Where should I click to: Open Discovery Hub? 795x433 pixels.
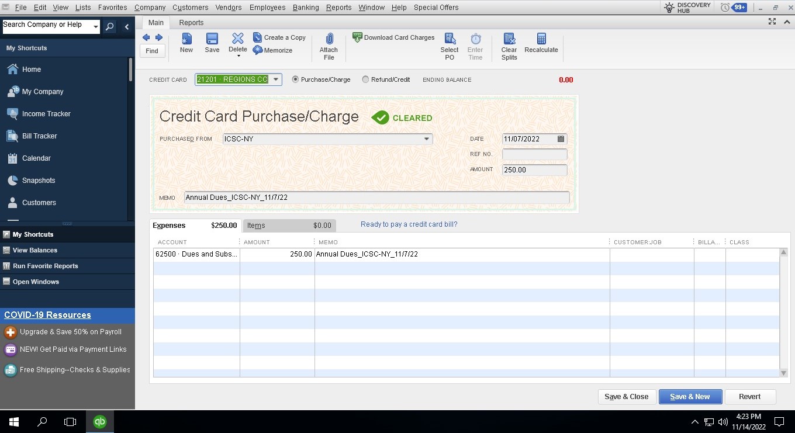click(x=687, y=8)
